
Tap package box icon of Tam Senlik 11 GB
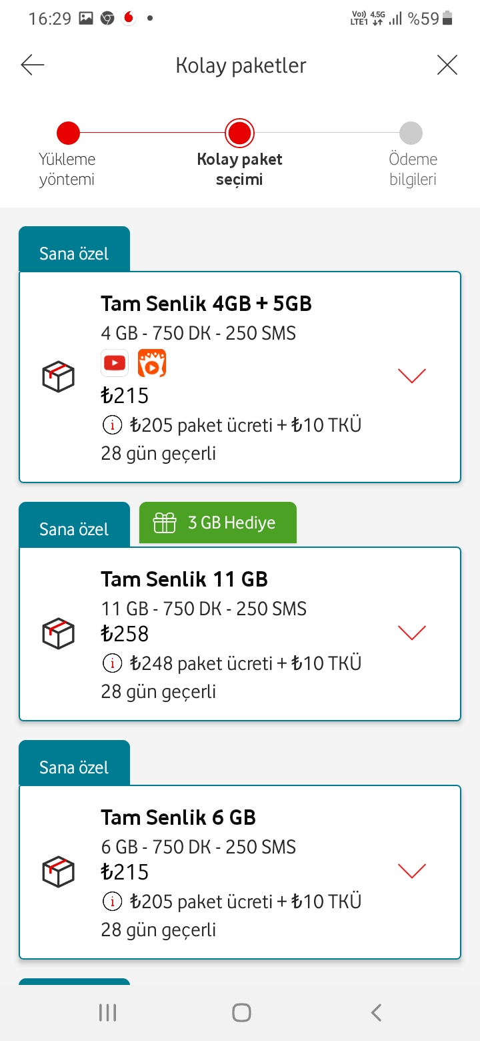59,633
